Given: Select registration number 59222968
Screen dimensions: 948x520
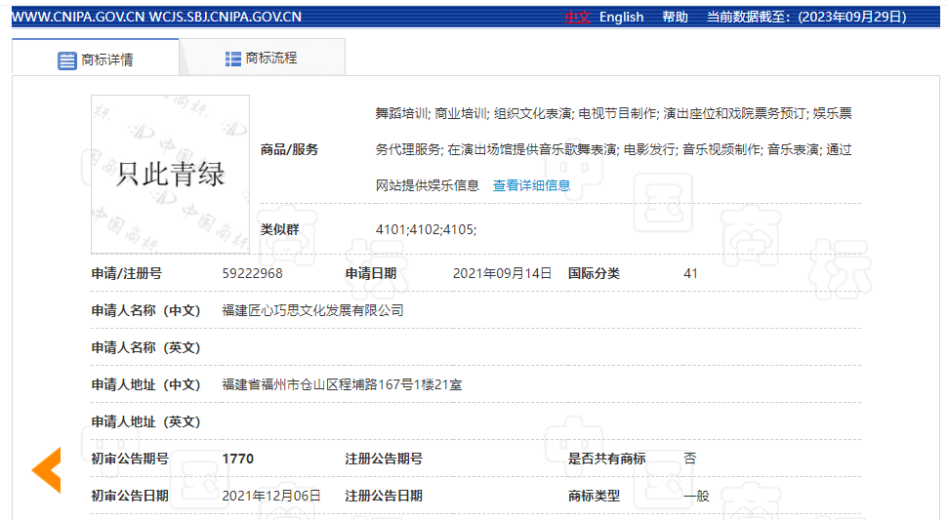Looking at the screenshot, I should 252,273.
